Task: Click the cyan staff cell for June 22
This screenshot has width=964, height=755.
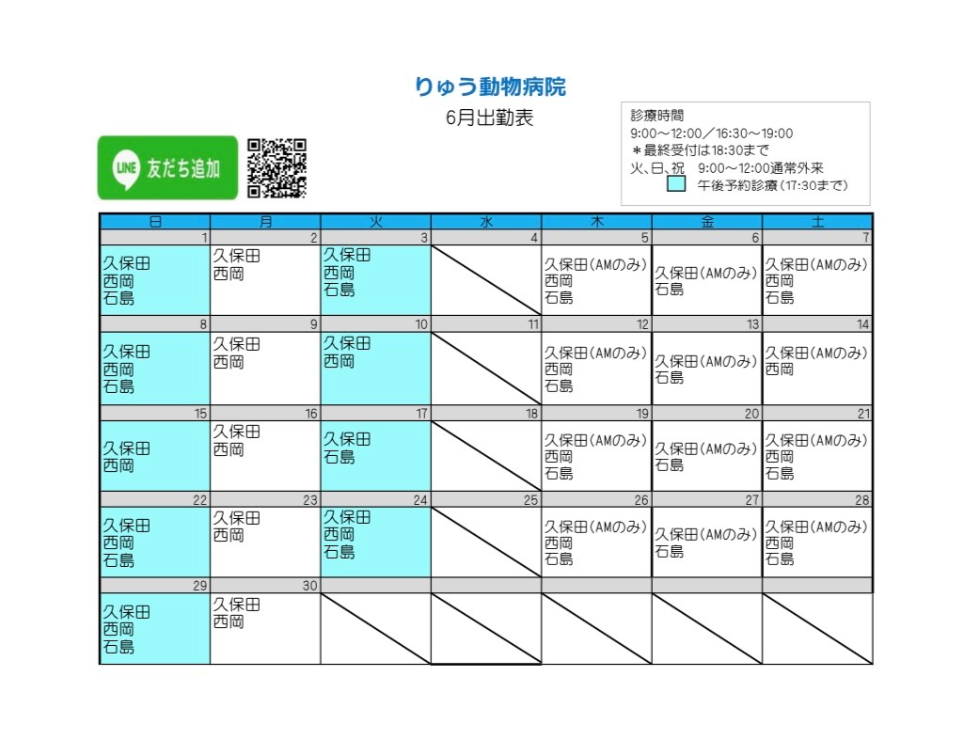Action: (155, 542)
